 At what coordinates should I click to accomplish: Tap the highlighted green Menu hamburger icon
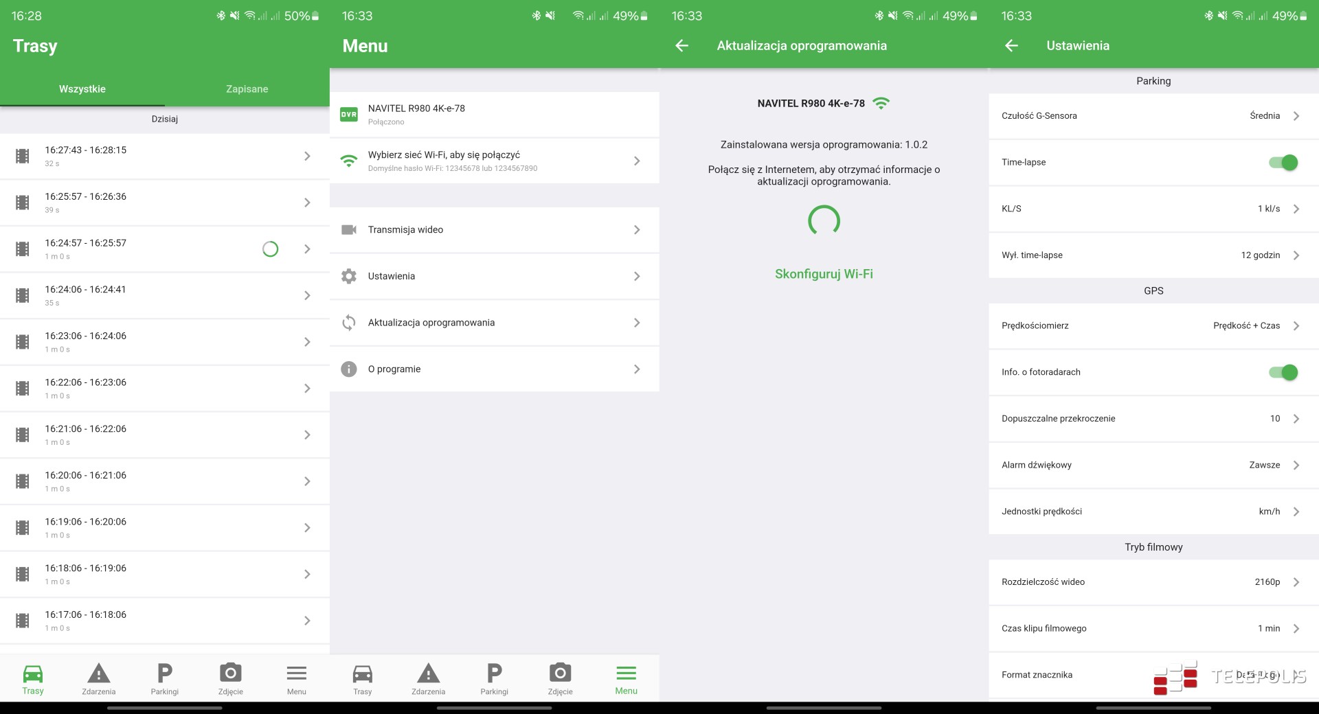[x=626, y=673]
